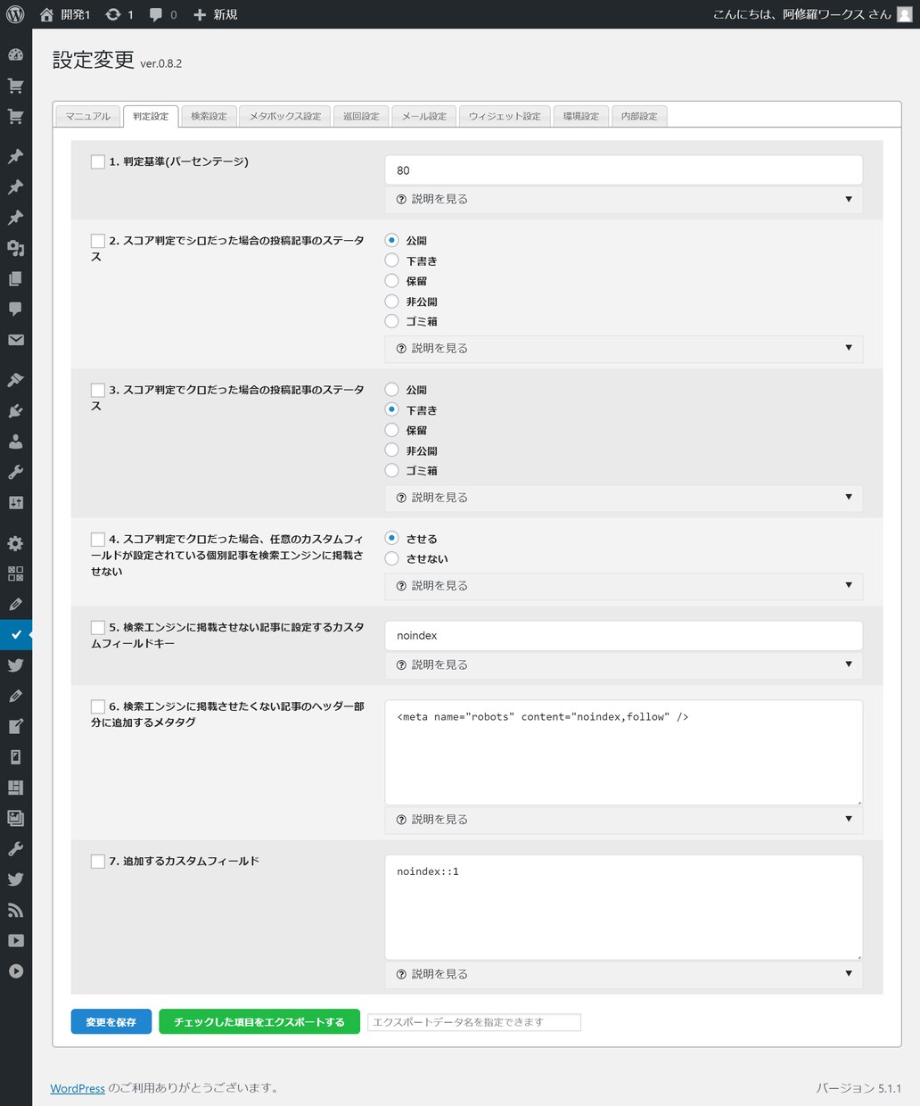The image size is (920, 1106).
Task: Click the エクスポートデータ名 input field
Action: [474, 1022]
